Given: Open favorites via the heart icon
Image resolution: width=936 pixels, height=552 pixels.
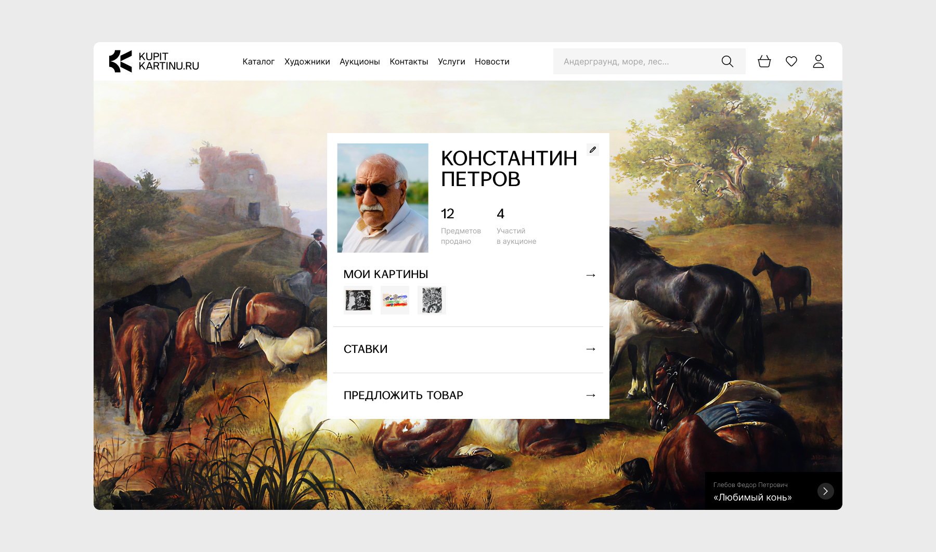Looking at the screenshot, I should coord(791,61).
